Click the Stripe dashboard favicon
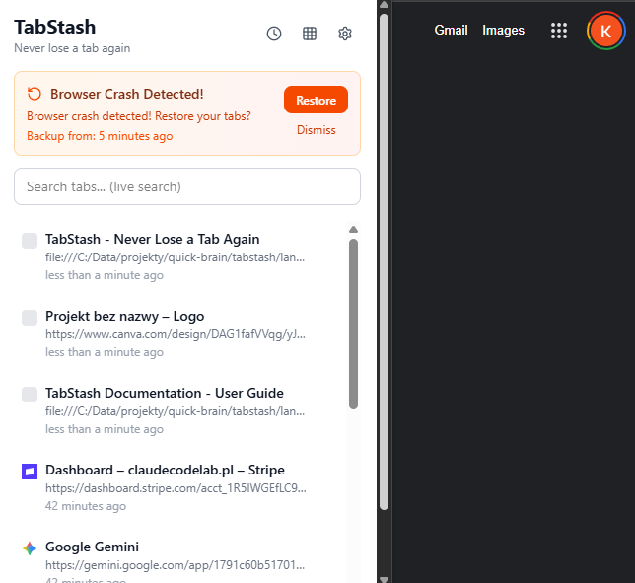Viewport: 635px width, 583px height. click(x=30, y=472)
